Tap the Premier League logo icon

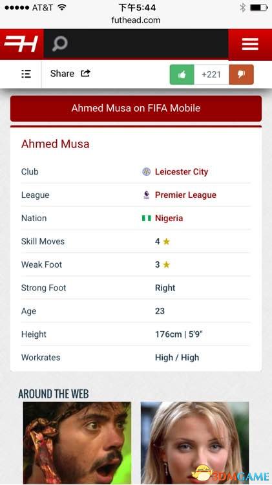pyautogui.click(x=146, y=195)
